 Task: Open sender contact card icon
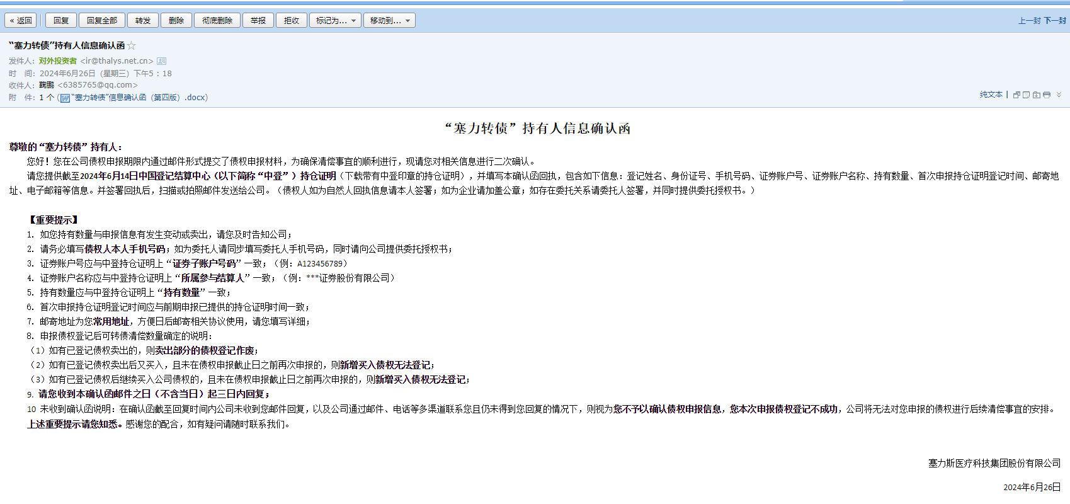click(x=161, y=61)
